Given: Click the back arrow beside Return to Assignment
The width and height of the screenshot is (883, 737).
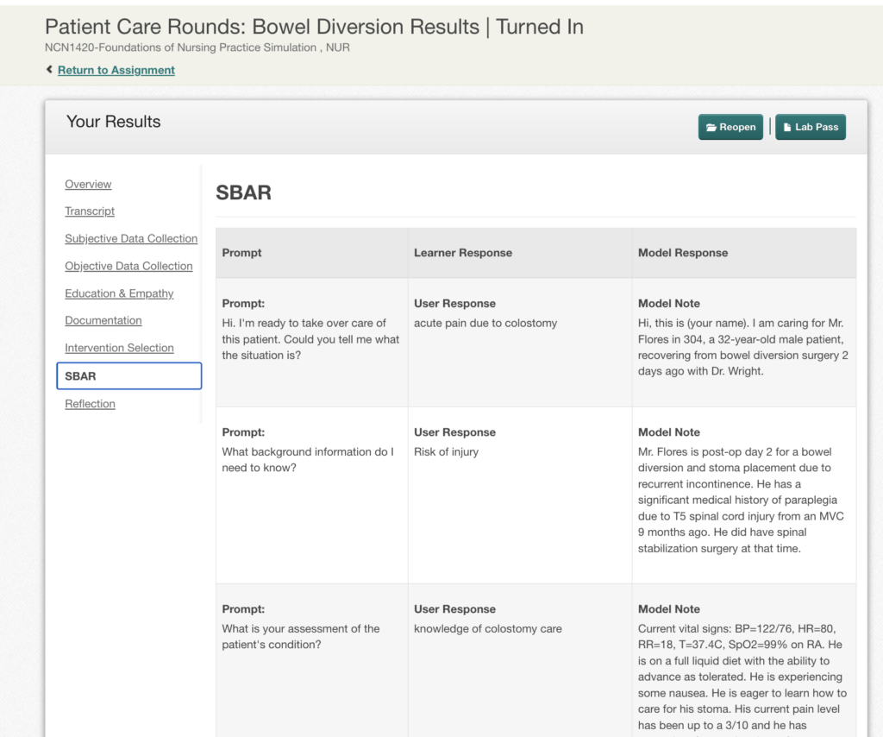Looking at the screenshot, I should pos(49,69).
